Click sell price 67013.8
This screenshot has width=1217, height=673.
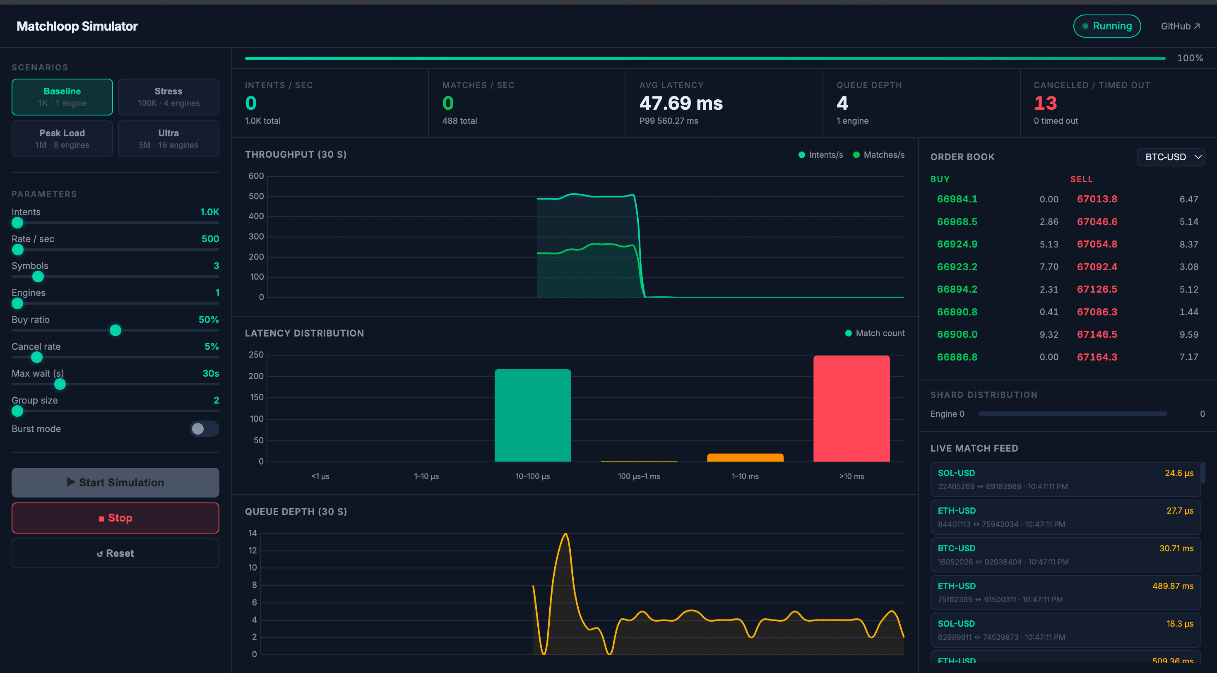tap(1097, 199)
